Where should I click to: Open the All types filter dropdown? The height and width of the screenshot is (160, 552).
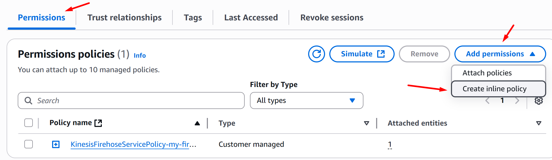tap(306, 100)
